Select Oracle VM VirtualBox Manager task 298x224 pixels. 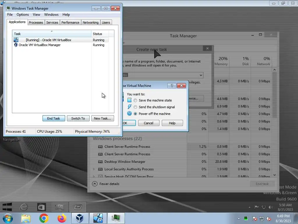(61, 45)
